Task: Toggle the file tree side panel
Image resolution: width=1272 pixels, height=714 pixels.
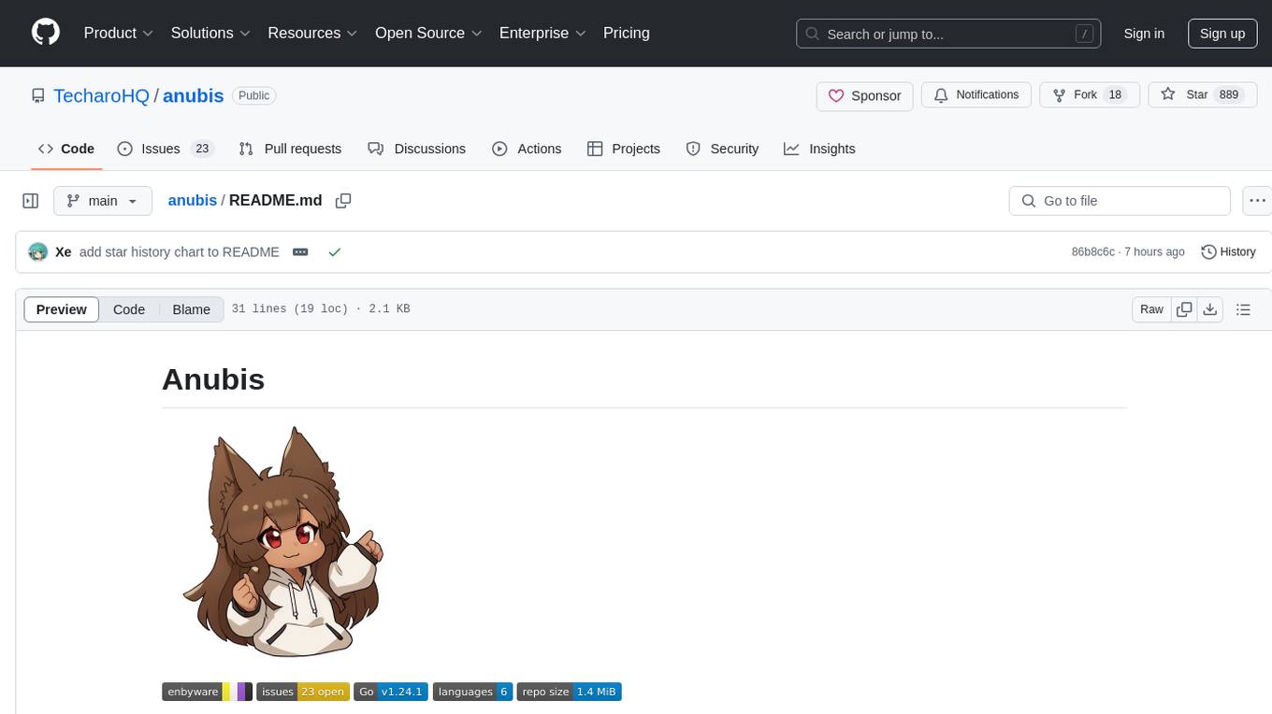Action: tap(31, 201)
